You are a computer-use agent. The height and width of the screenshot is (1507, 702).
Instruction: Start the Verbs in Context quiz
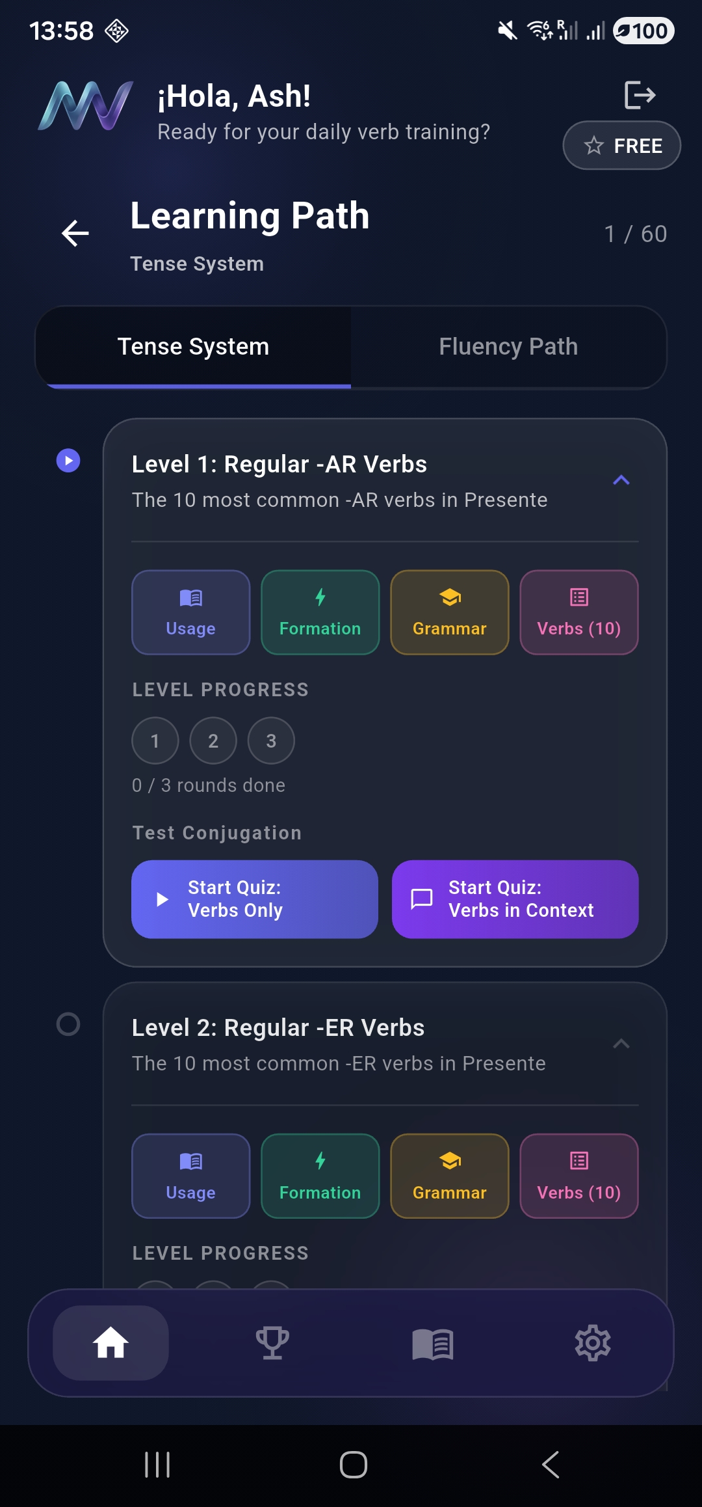[515, 899]
